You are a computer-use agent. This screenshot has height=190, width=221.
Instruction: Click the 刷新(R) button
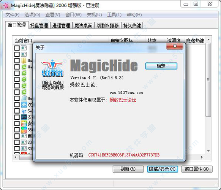128,169
